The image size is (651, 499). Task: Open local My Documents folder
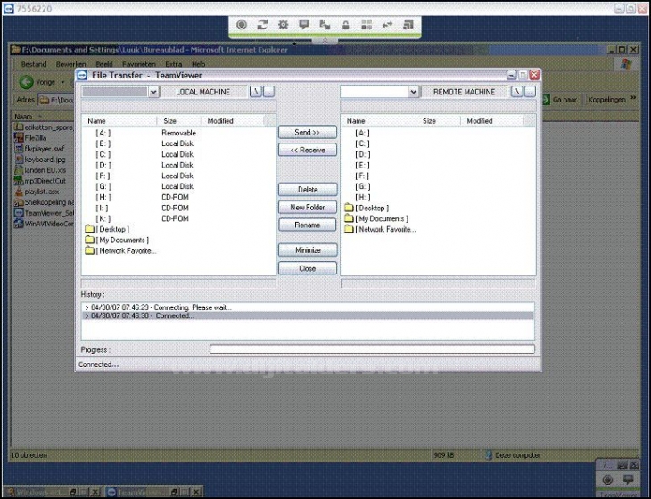(117, 241)
